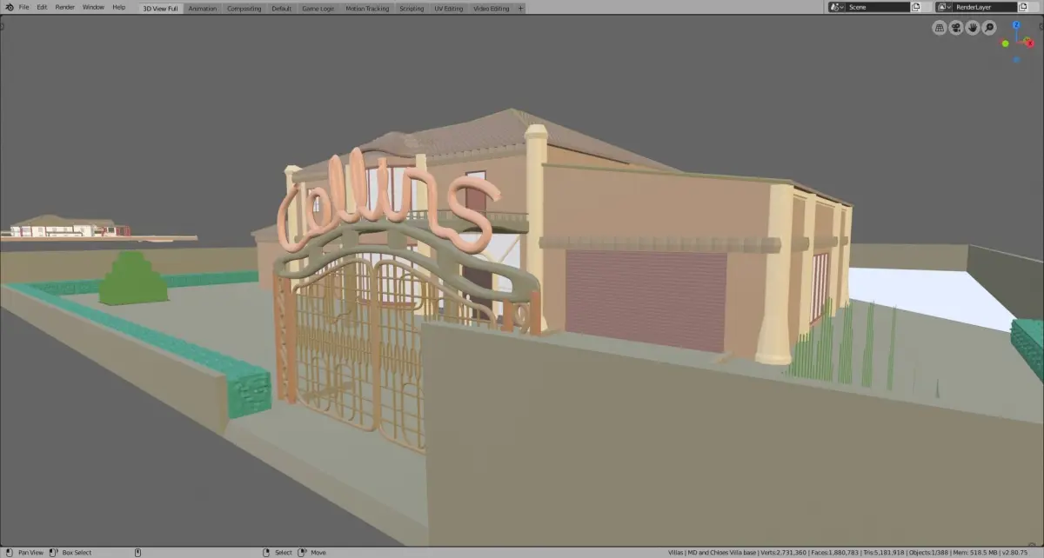Viewport: 1044px width, 558px height.
Task: Open the Edit menu
Action: [x=42, y=7]
